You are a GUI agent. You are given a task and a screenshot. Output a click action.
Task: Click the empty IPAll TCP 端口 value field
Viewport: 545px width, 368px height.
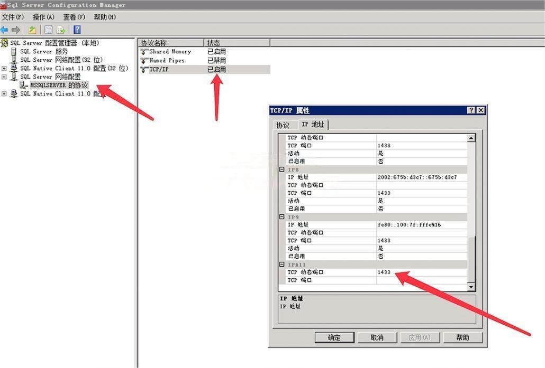[422, 280]
